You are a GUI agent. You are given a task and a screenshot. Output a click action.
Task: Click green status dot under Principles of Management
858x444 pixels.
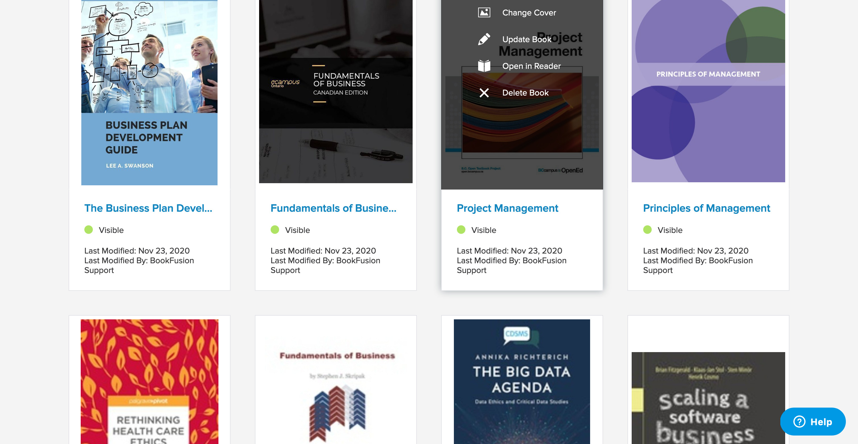tap(647, 230)
